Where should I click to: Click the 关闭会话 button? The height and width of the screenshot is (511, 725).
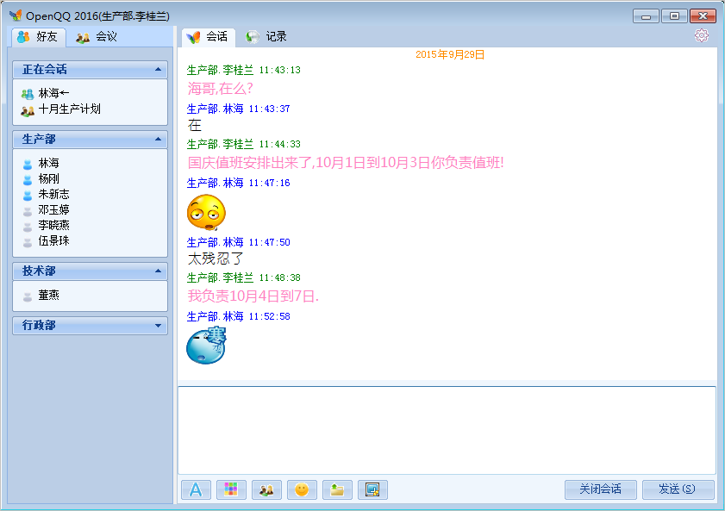(x=600, y=489)
